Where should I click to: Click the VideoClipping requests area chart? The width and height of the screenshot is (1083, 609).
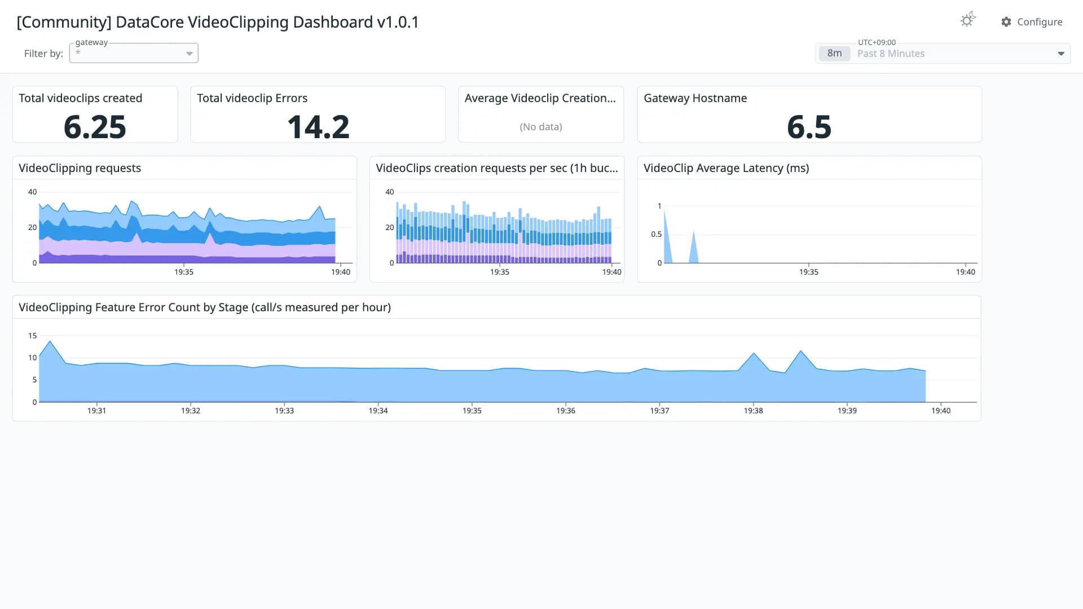(187, 231)
